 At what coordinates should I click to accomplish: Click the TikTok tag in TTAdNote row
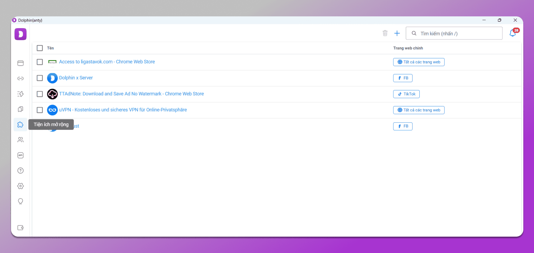point(406,94)
